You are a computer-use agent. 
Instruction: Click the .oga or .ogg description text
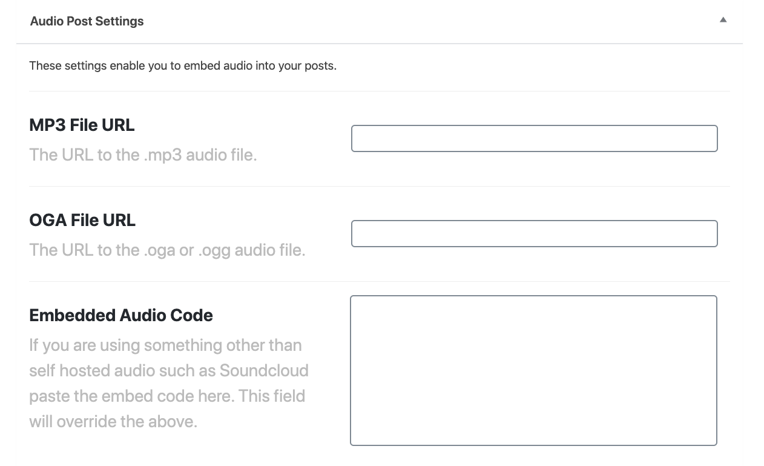pos(168,250)
